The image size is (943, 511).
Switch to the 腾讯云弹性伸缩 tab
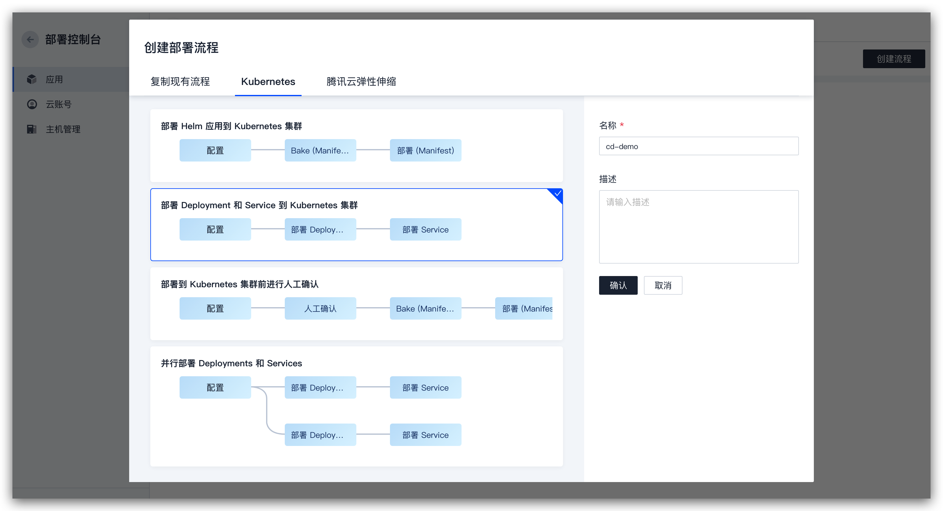click(x=361, y=81)
